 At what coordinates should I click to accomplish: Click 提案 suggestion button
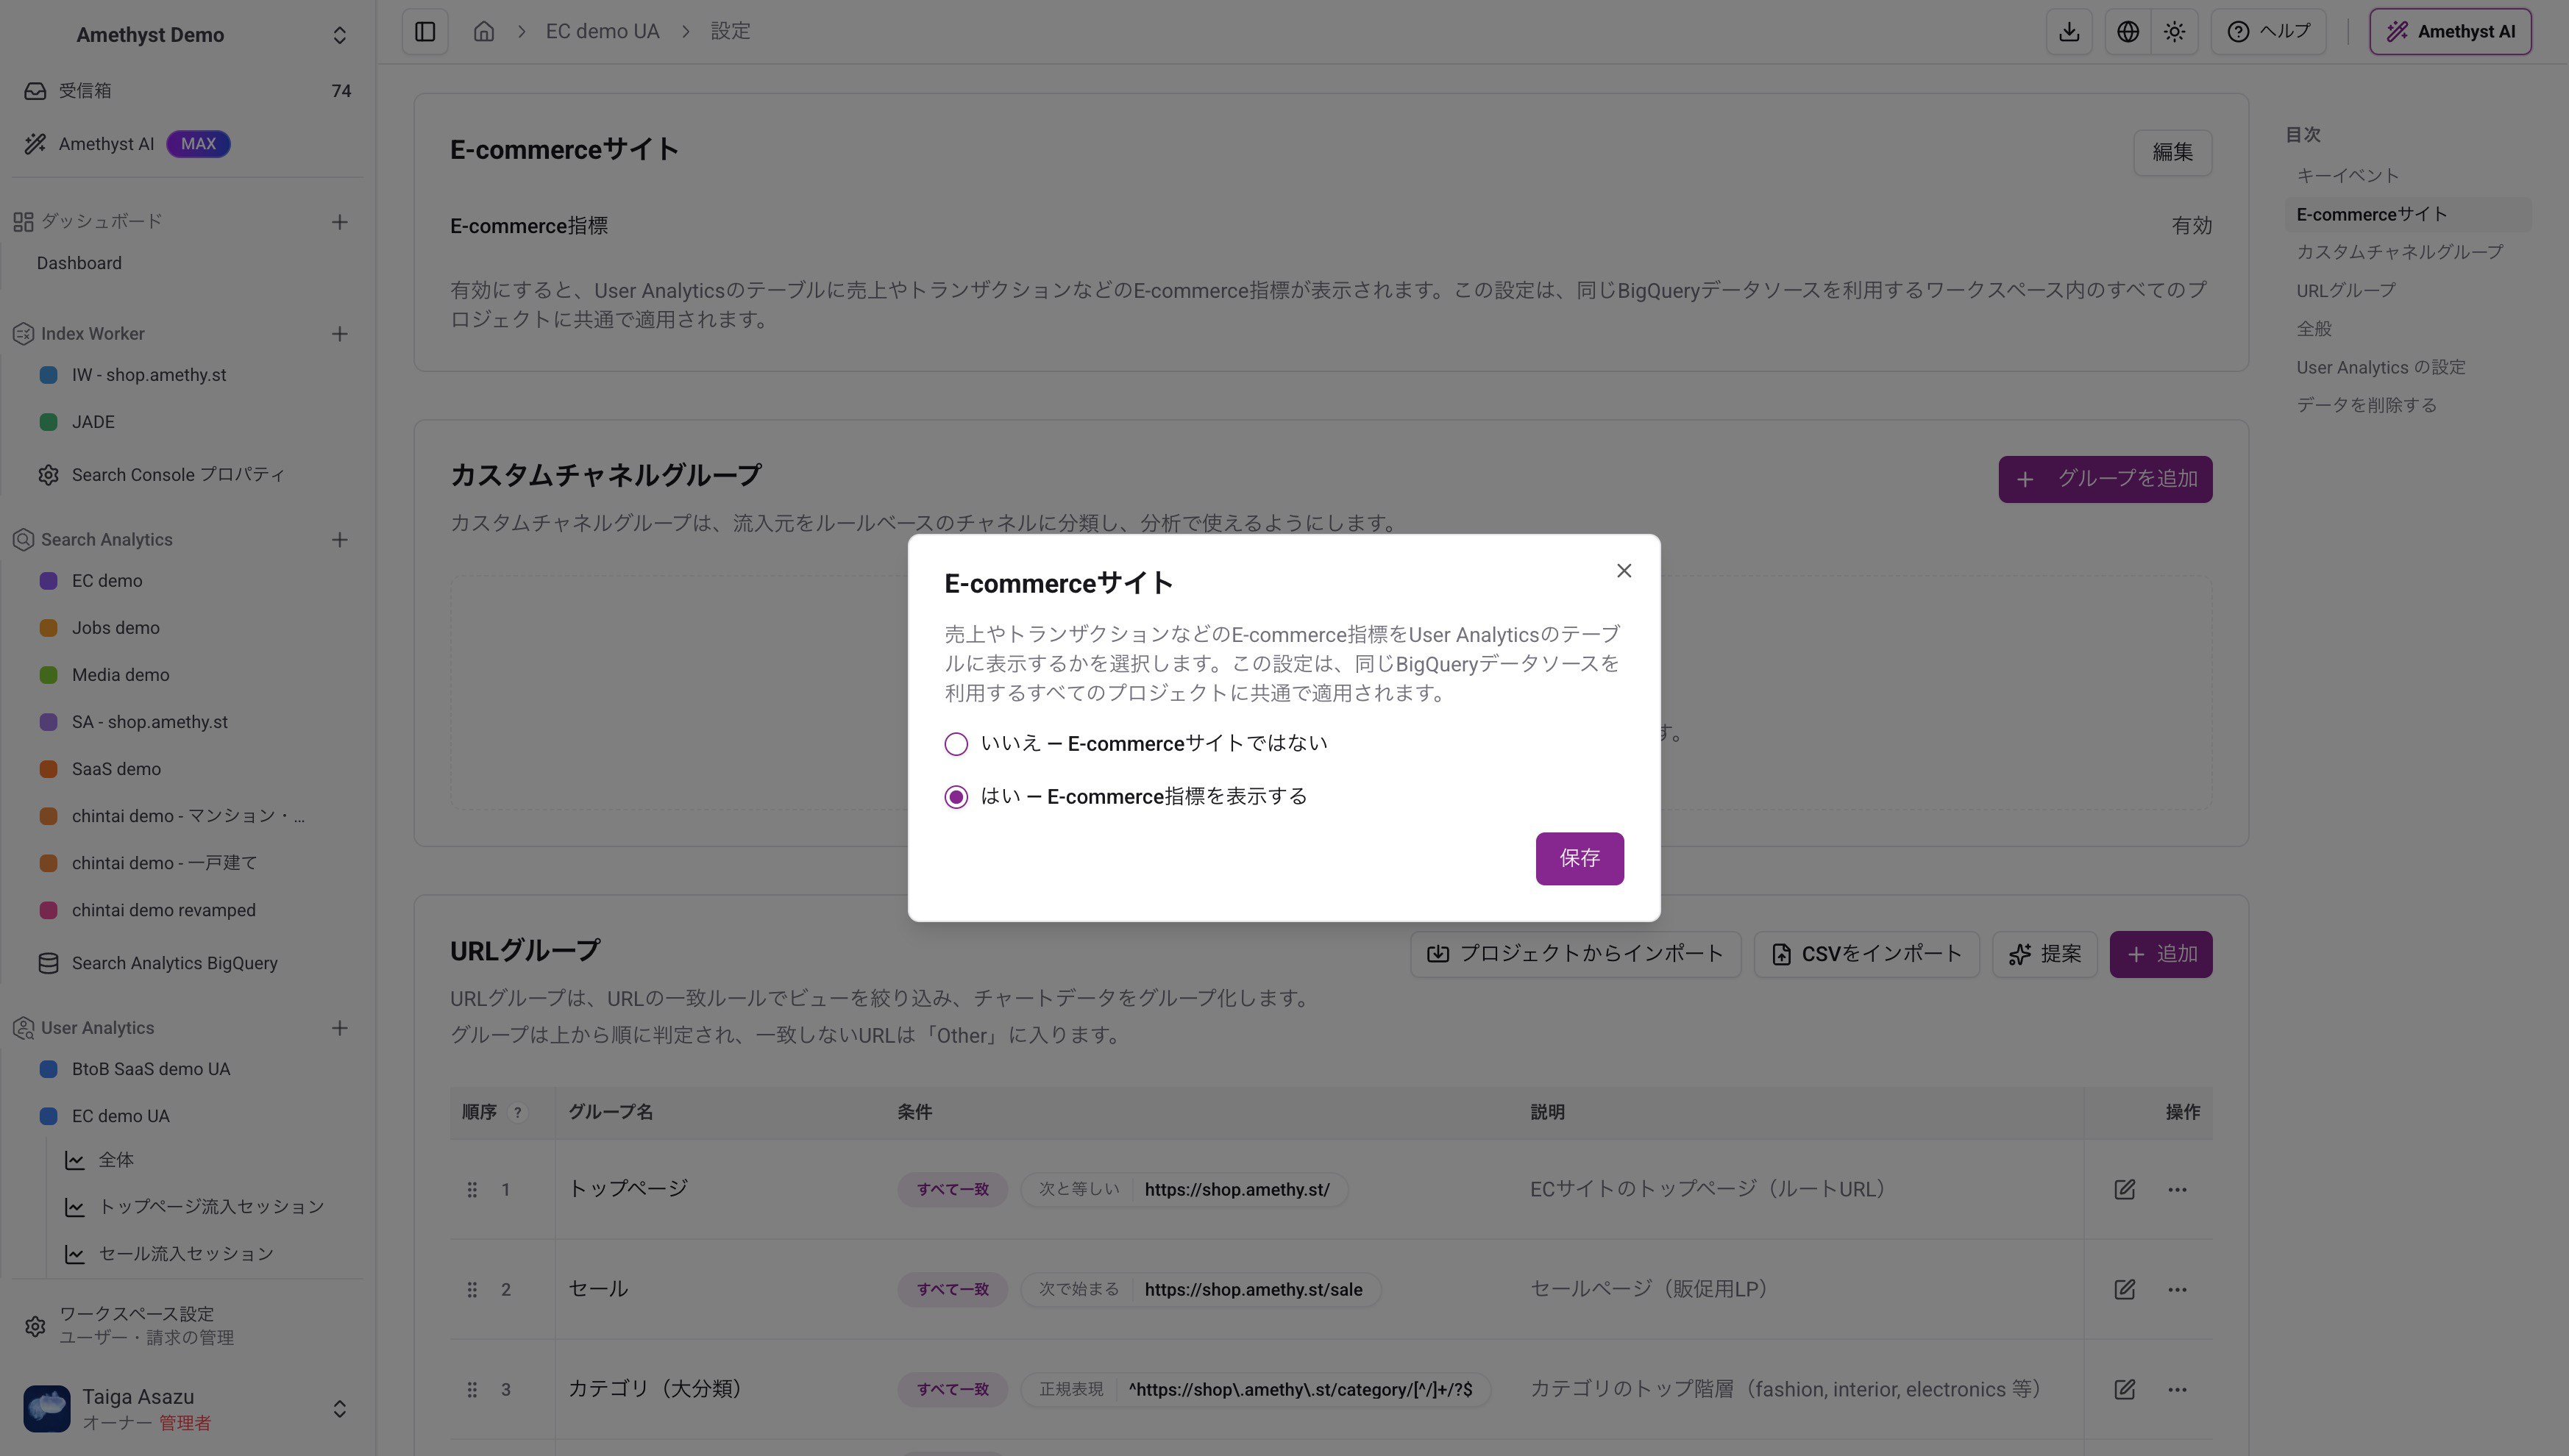coord(2044,954)
